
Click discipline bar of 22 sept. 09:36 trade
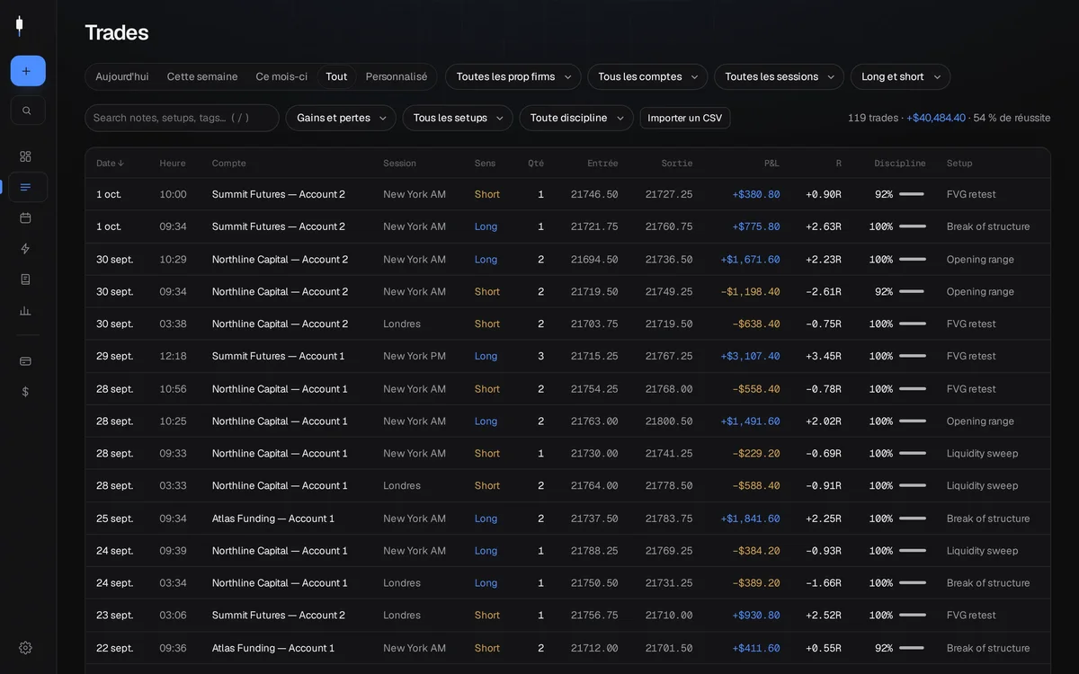(x=912, y=648)
